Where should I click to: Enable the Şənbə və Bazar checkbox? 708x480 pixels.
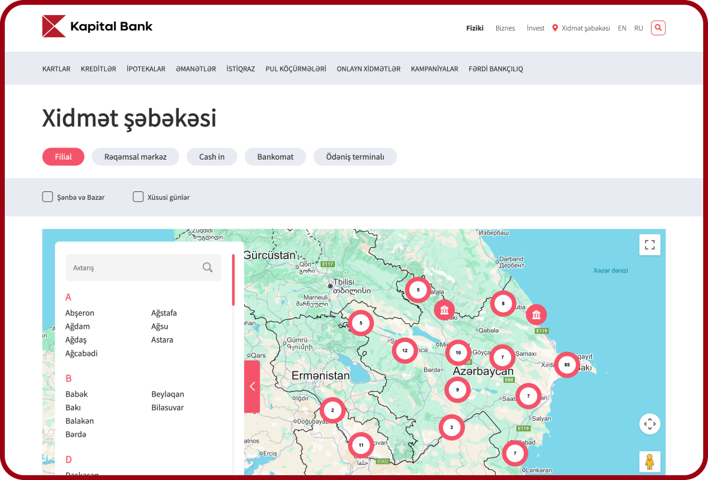(47, 197)
